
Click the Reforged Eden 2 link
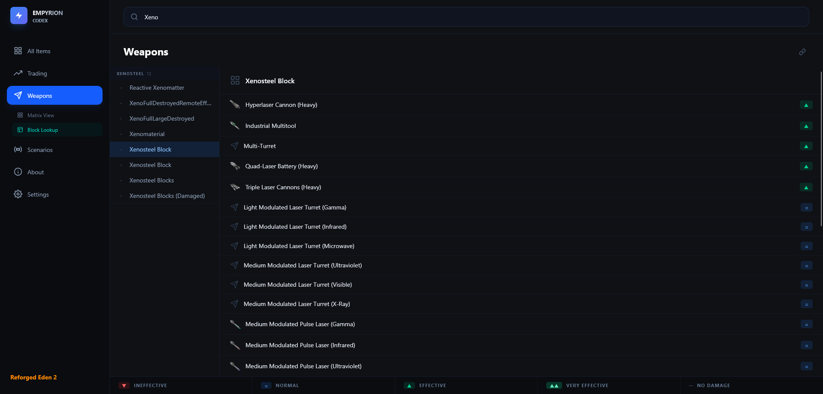(x=33, y=377)
